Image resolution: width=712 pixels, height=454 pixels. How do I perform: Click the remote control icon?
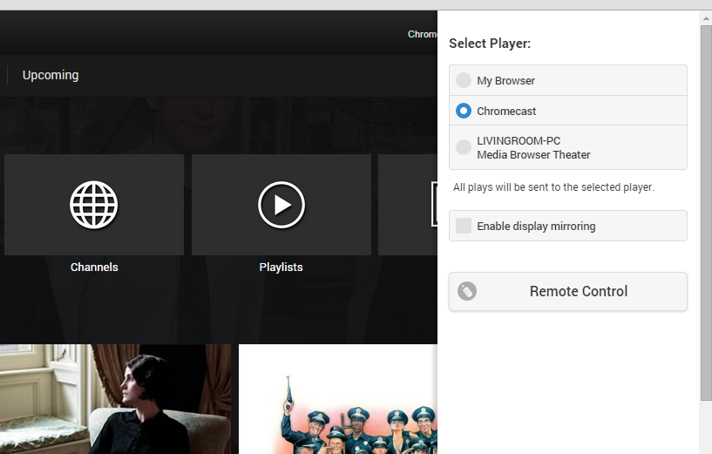pos(467,291)
